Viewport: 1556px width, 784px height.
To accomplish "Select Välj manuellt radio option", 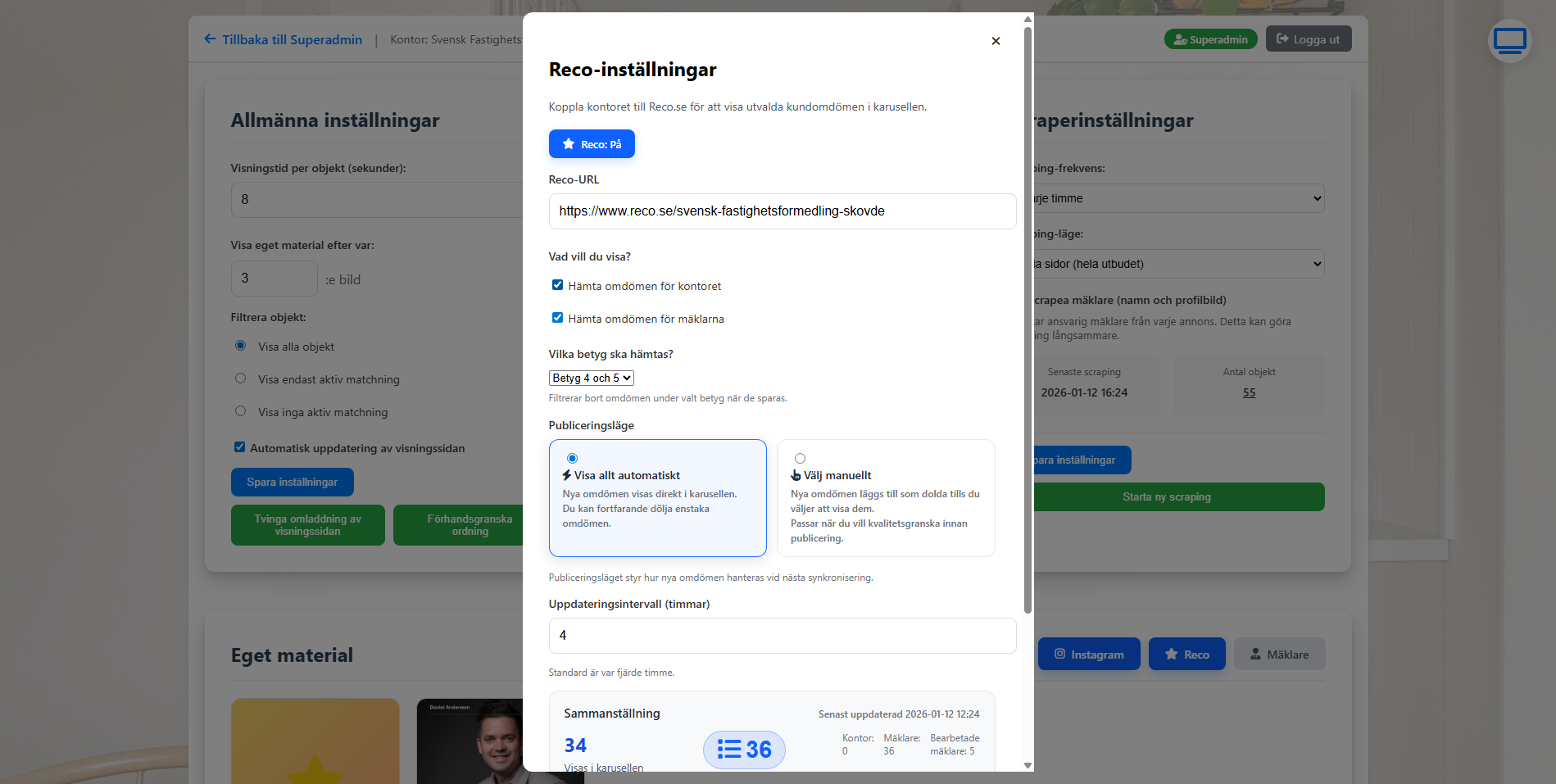I will pos(800,458).
